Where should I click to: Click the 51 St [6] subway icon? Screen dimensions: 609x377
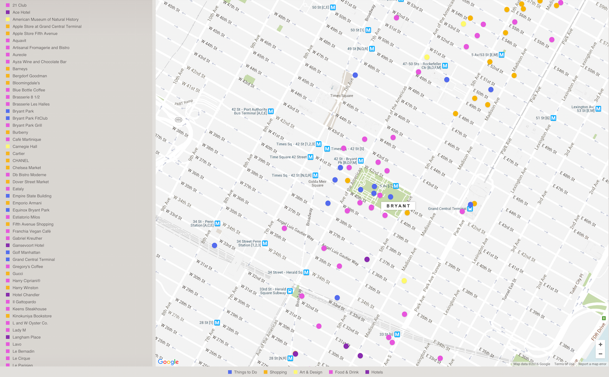click(x=553, y=118)
